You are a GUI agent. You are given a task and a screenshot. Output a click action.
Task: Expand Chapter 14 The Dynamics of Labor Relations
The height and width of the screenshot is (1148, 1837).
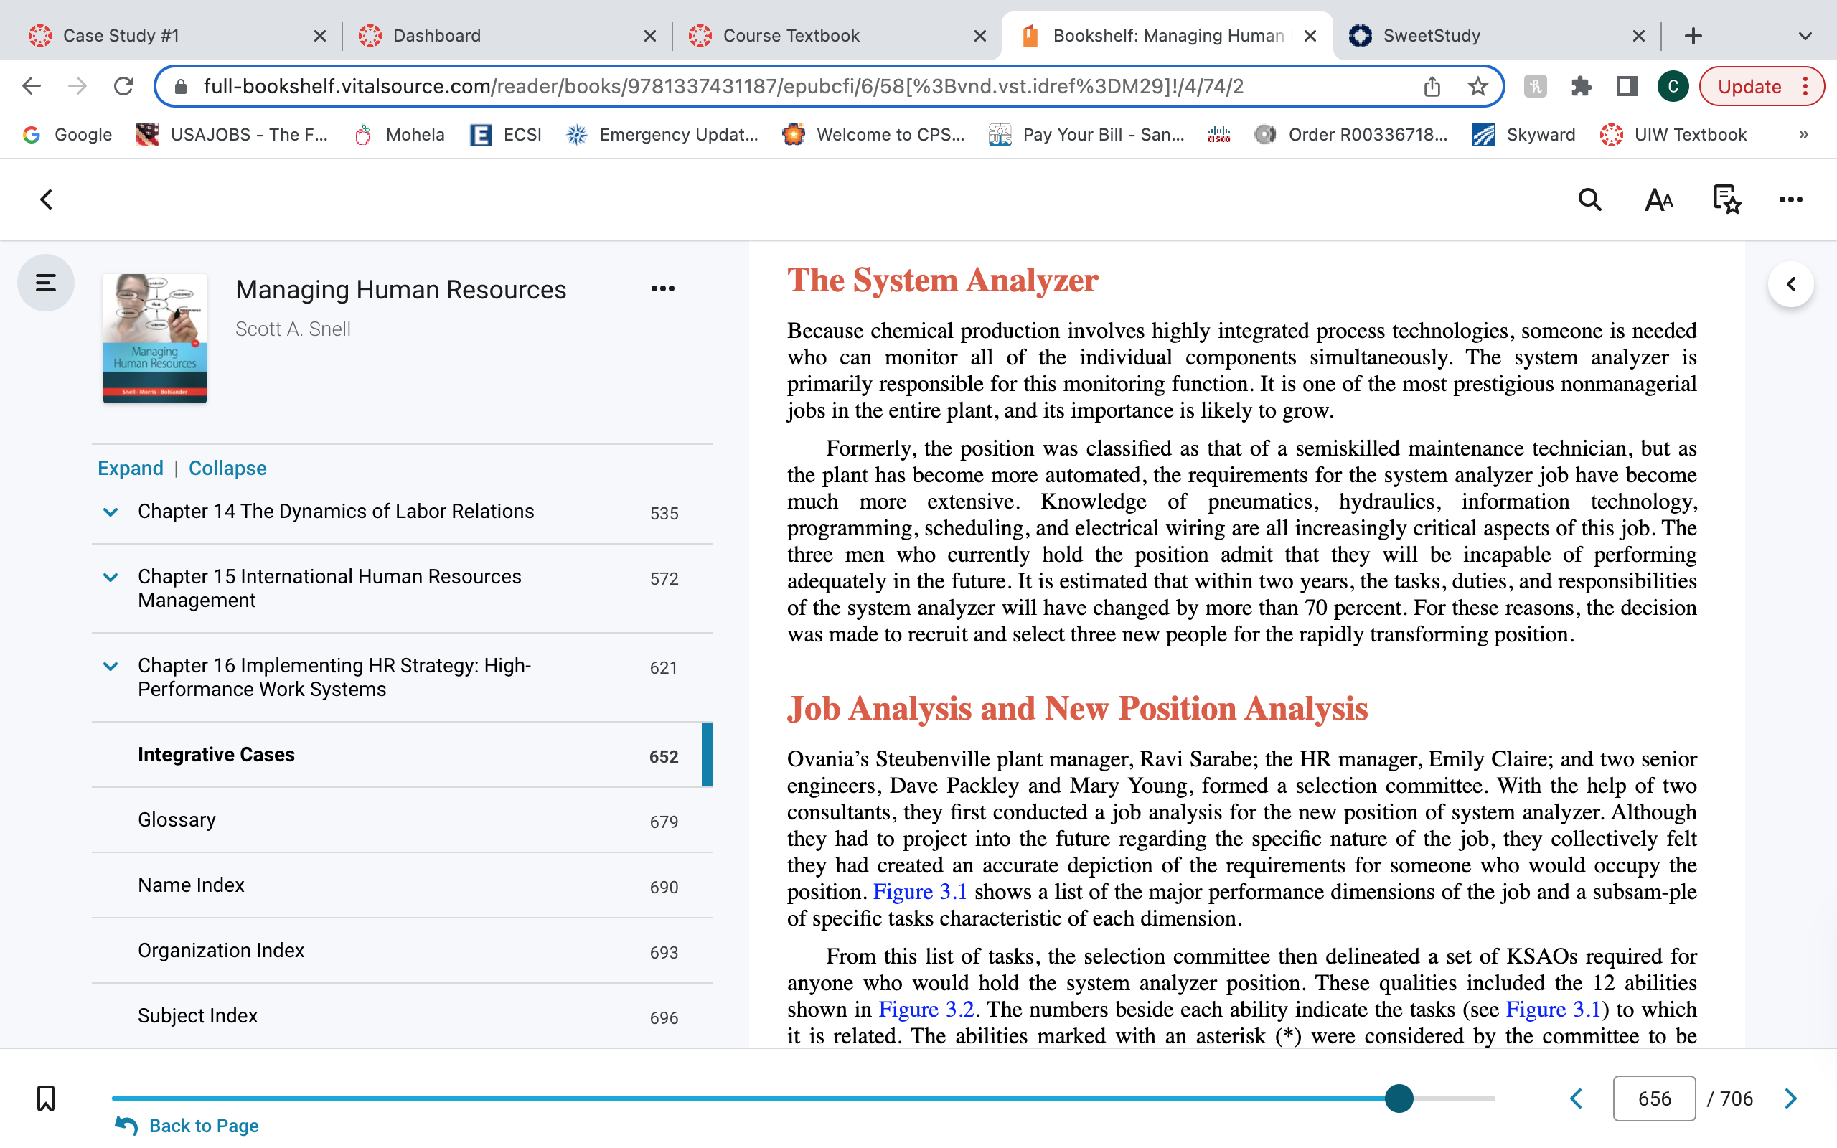(110, 512)
